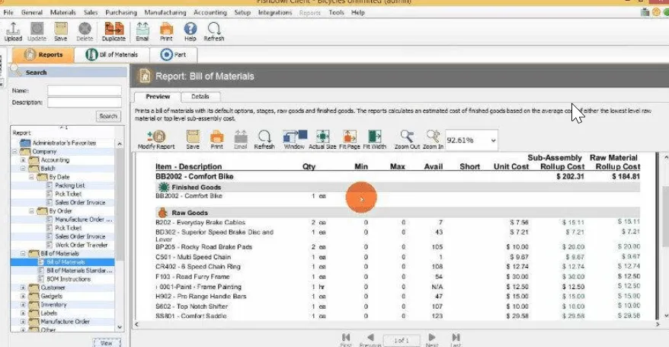This screenshot has width=669, height=347.
Task: Open the Help icon in toolbar
Action: pos(190,31)
